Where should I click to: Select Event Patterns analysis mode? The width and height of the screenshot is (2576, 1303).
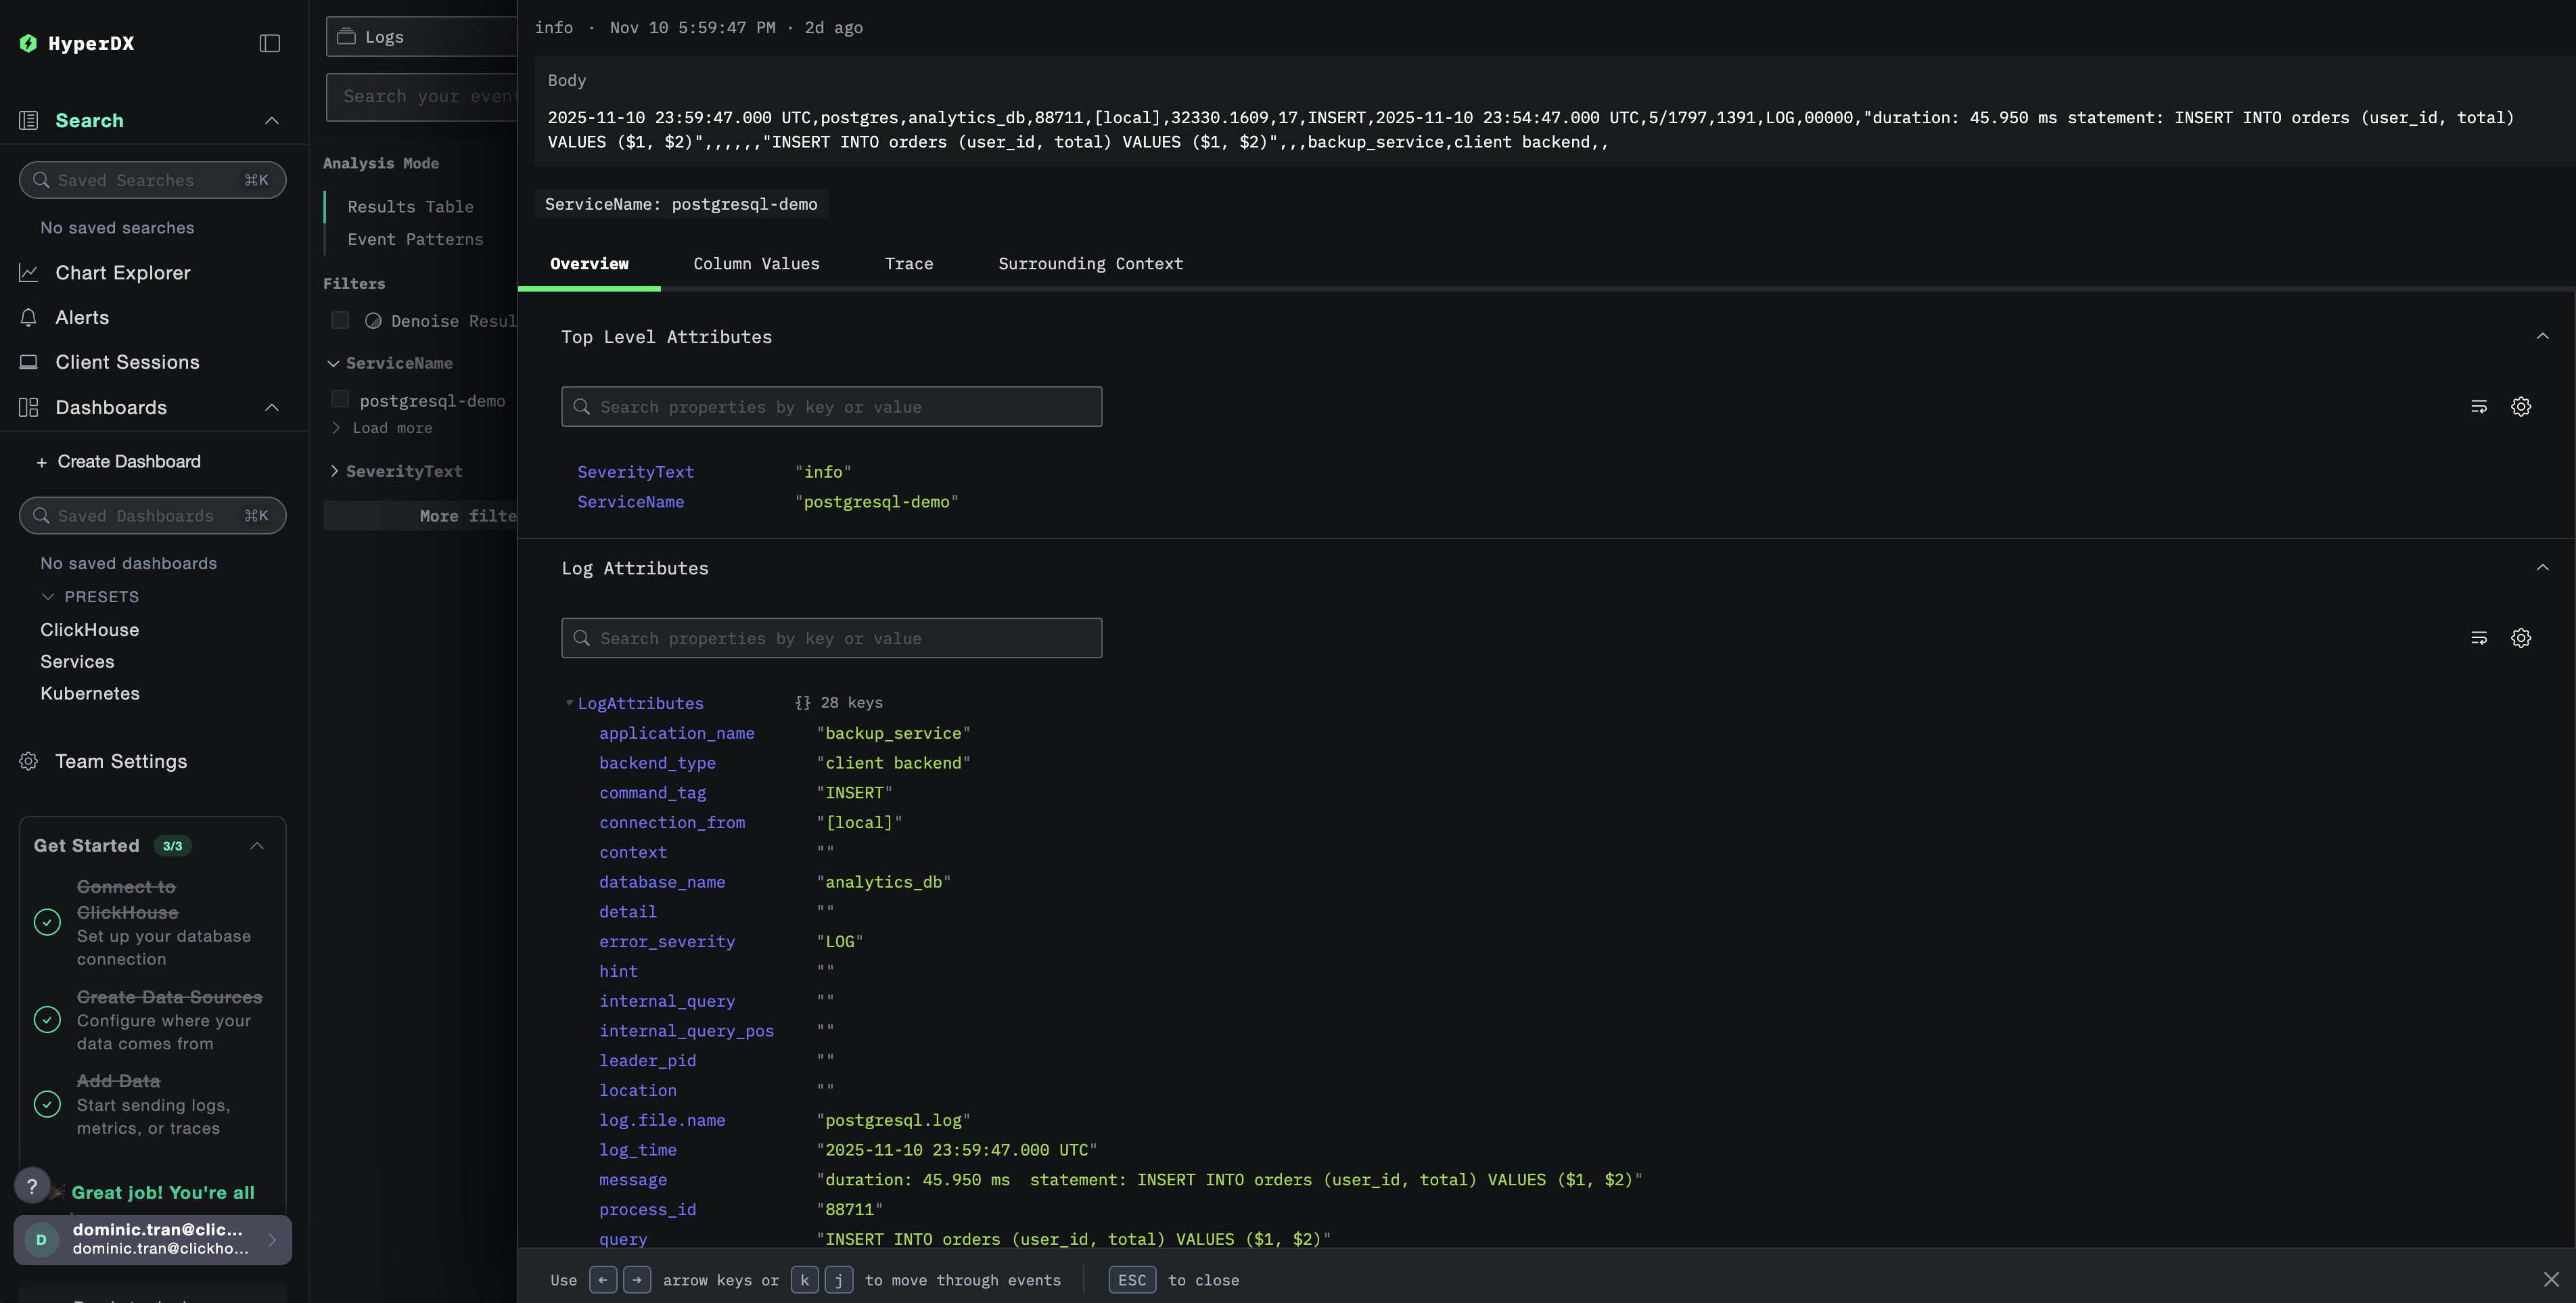(x=415, y=239)
